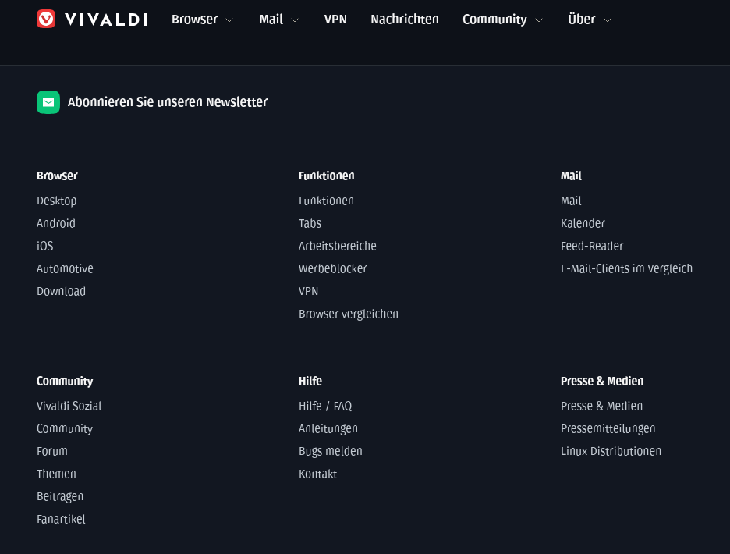
Task: Open the Arbeitsbereiche link
Action: (338, 246)
